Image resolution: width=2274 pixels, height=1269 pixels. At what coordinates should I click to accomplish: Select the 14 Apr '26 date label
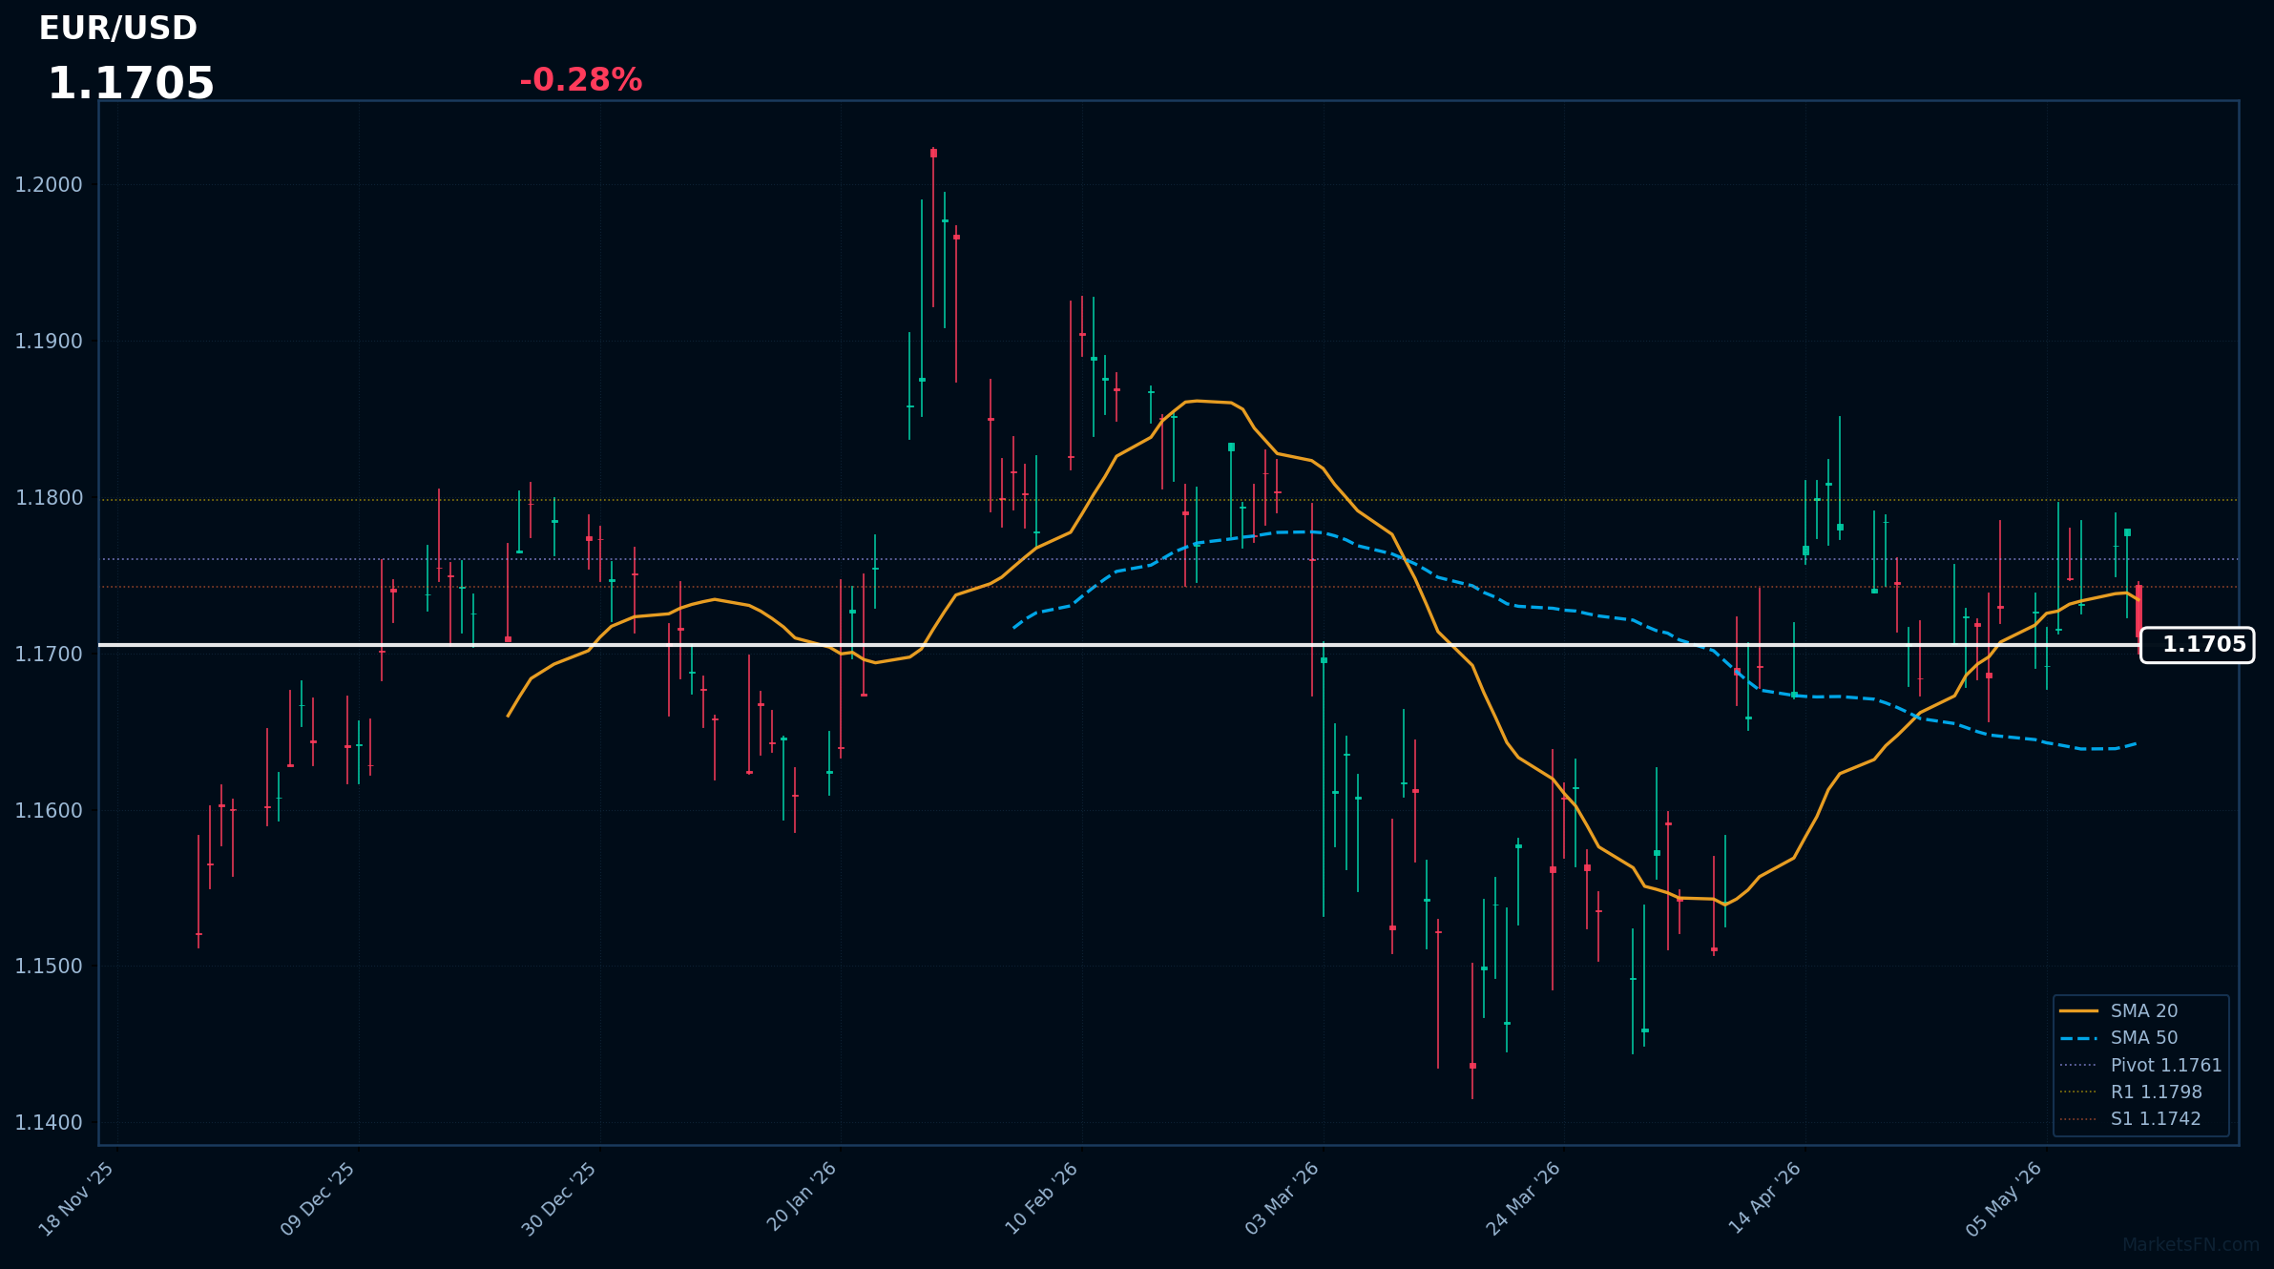click(x=1765, y=1198)
